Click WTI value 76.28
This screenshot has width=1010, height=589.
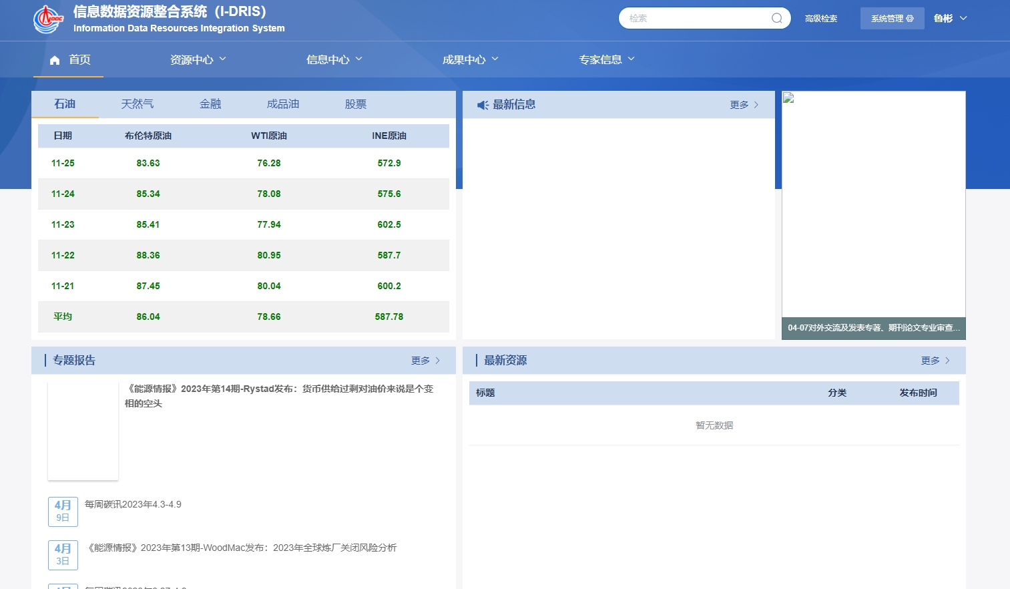[269, 163]
